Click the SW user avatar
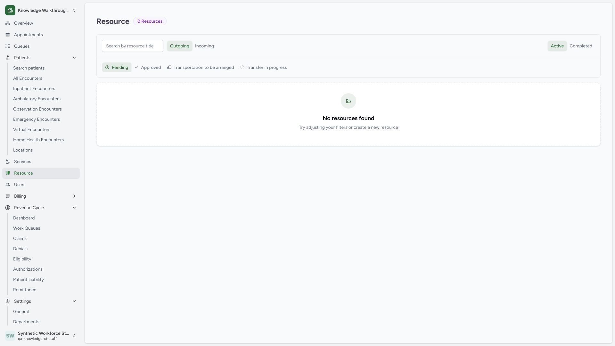 (10, 336)
